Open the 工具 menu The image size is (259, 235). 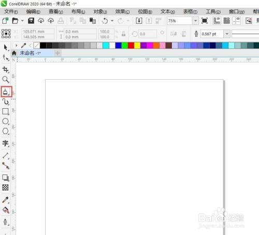213,11
